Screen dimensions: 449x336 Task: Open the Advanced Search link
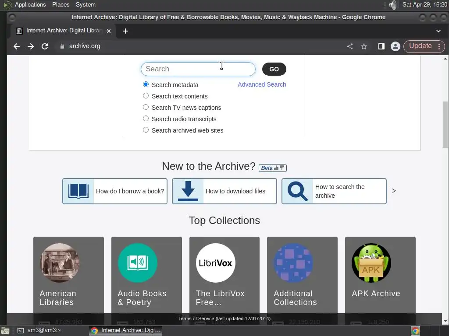pyautogui.click(x=262, y=84)
